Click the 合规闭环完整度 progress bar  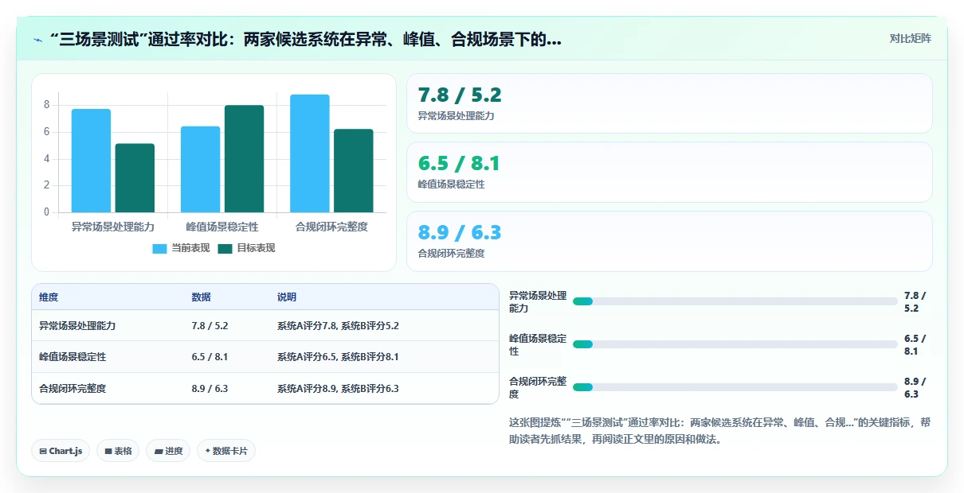click(x=735, y=387)
